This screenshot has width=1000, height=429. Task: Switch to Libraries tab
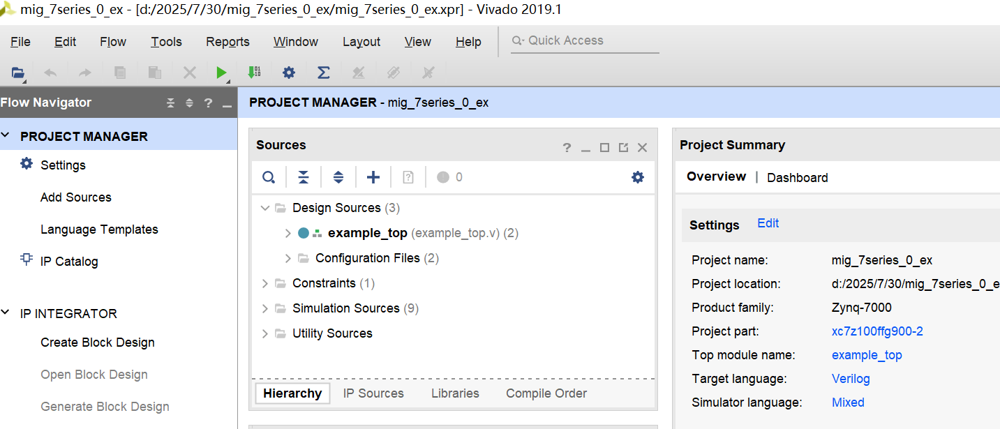[455, 393]
